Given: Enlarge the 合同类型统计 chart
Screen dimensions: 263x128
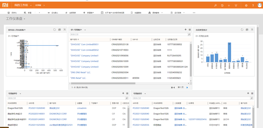Looking at the screenshot, I should click(252, 30).
